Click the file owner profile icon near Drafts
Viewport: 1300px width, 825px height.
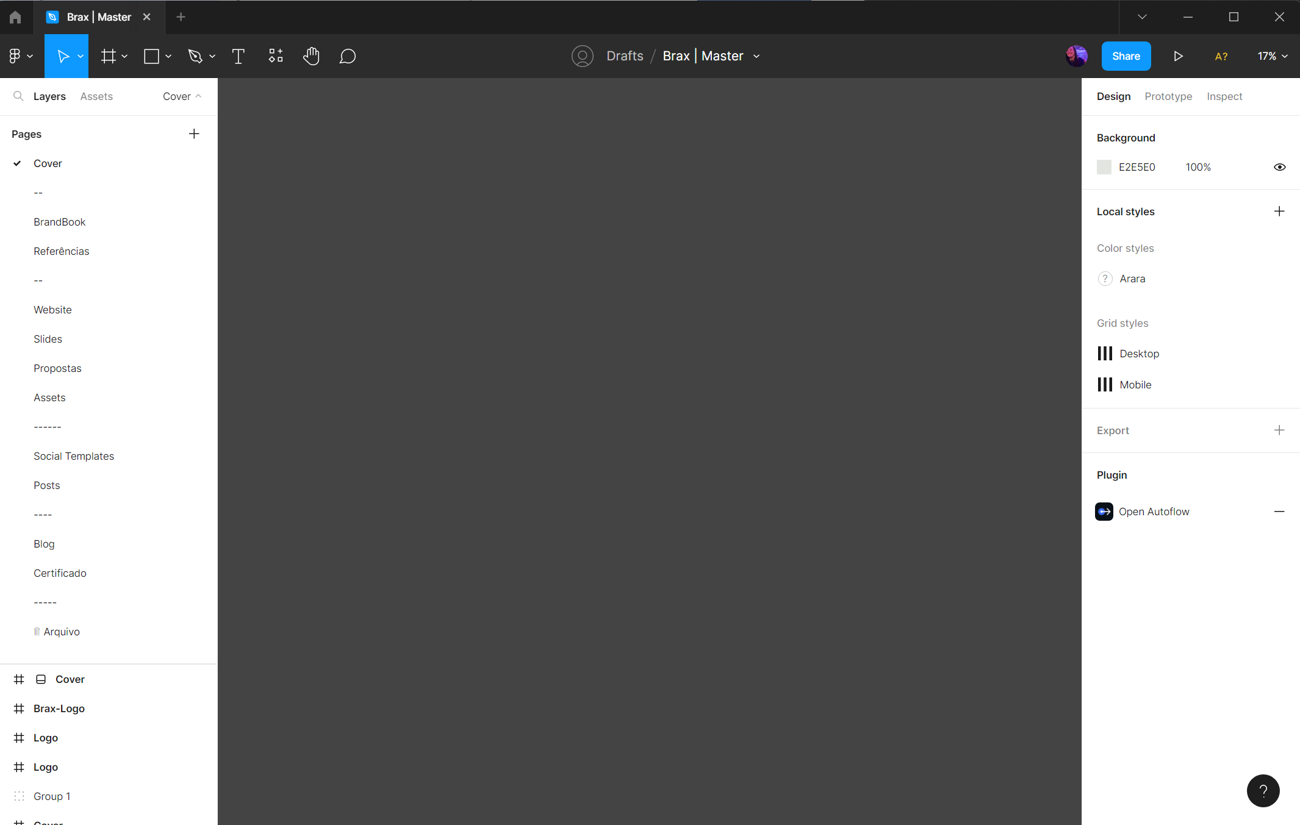(x=583, y=56)
